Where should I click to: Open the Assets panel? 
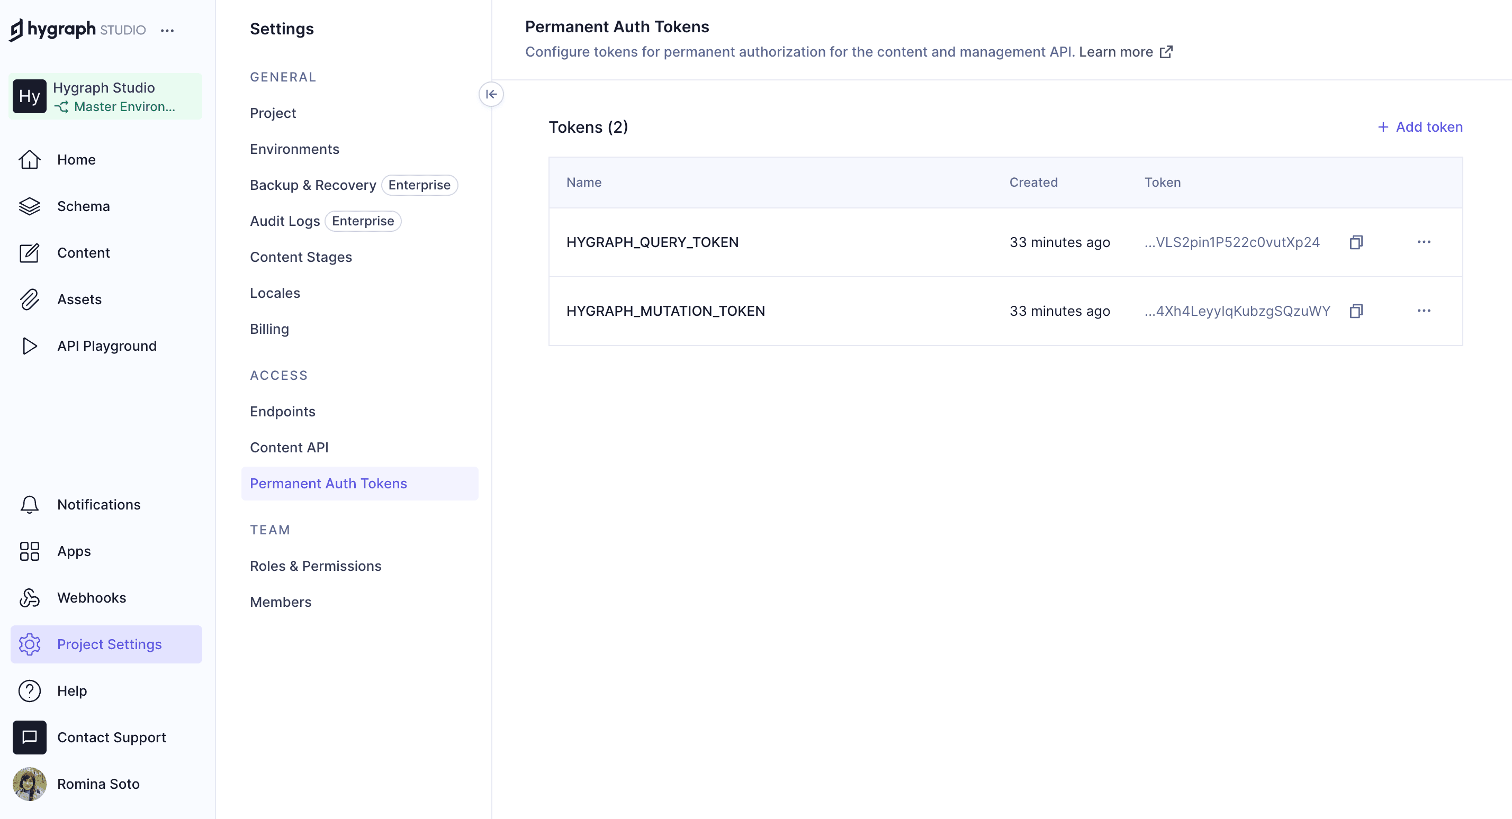pos(79,299)
